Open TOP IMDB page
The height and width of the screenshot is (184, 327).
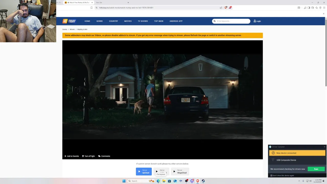(x=159, y=21)
